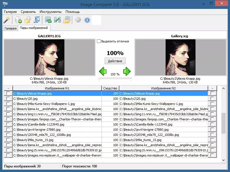
Task: Click left path label C:\Beauty\Alexis Knapp.jpg
Action: 49,79
